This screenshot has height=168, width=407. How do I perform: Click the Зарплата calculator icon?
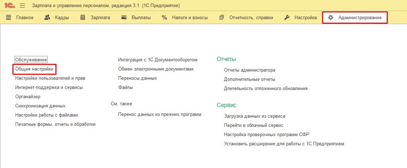pyautogui.click(x=83, y=17)
